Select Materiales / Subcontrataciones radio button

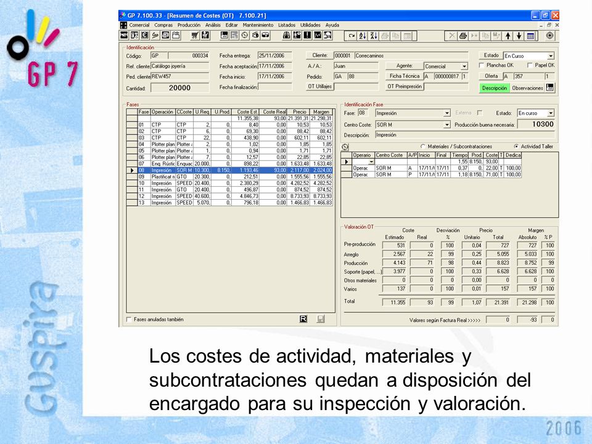[423, 147]
